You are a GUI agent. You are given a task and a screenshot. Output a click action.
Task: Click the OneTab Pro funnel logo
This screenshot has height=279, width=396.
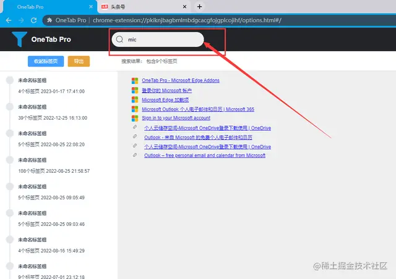(19, 39)
